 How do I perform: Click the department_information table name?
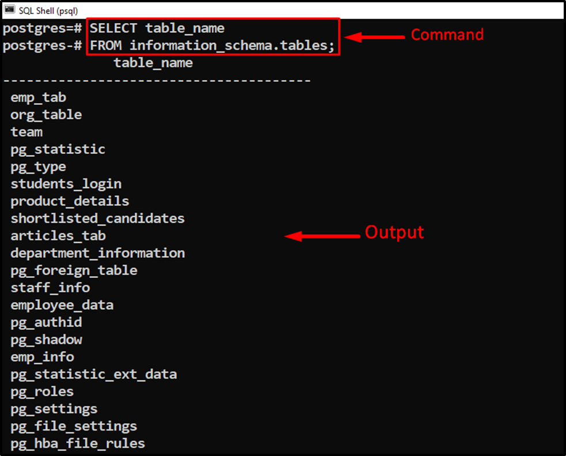click(x=98, y=253)
